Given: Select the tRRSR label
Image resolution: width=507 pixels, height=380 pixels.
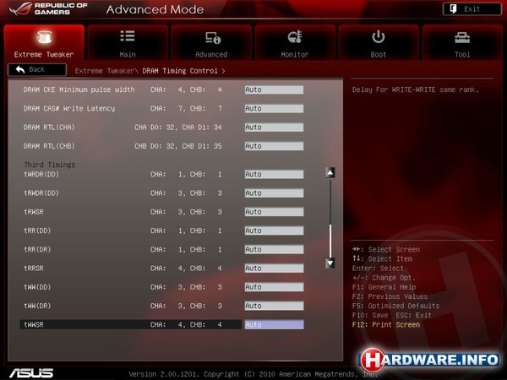Looking at the screenshot, I should 34,269.
